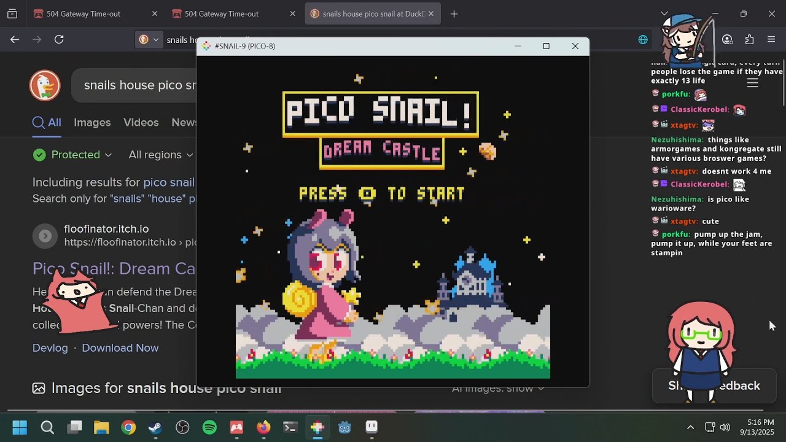Select the PICO-8 taskbar icon
The height and width of the screenshot is (442, 786).
click(317, 427)
